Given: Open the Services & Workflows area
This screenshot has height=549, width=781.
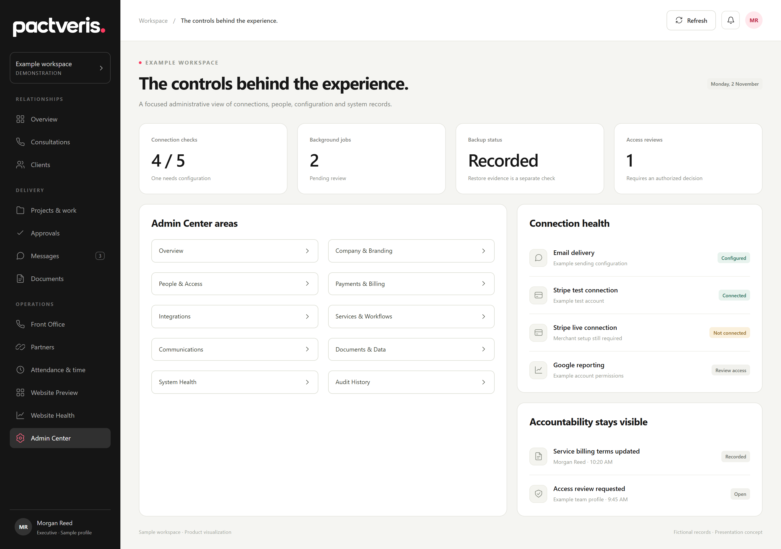Looking at the screenshot, I should 411,316.
